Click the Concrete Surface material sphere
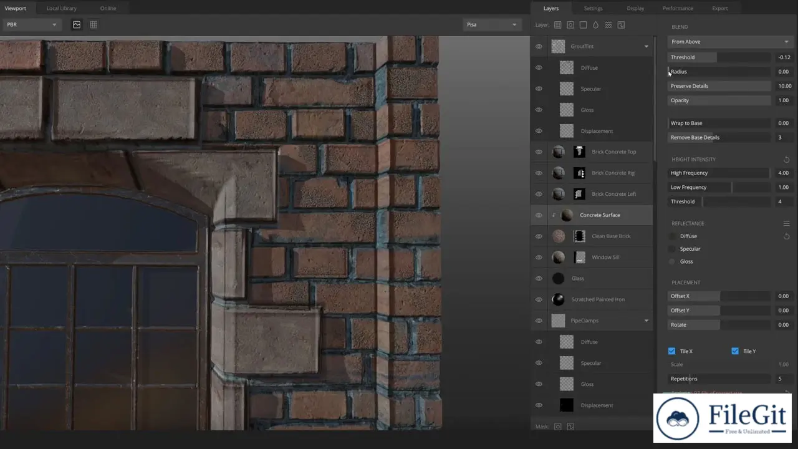Image resolution: width=798 pixels, height=449 pixels. 567,215
